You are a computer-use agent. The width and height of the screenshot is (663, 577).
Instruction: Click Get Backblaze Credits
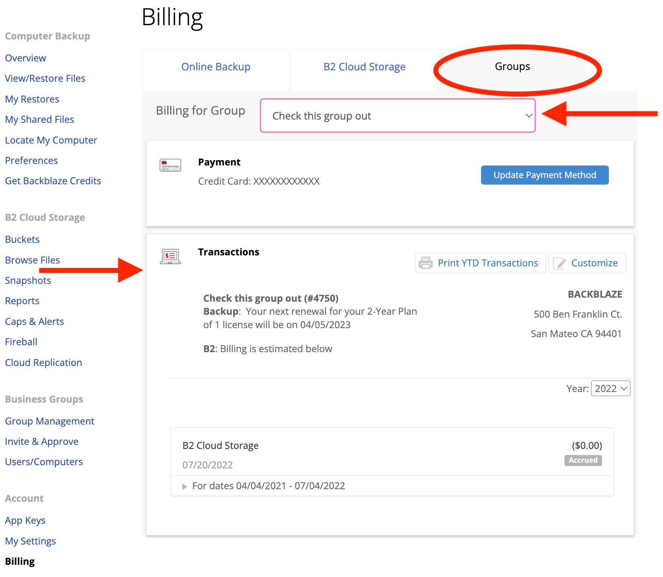click(53, 181)
